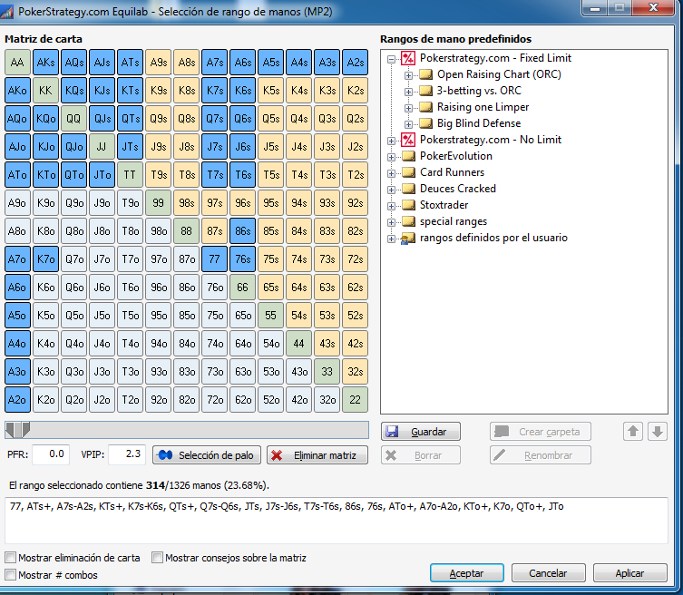The height and width of the screenshot is (595, 683).
Task: Expand the Open Raising Chart (ORC) folder
Action: coord(408,75)
